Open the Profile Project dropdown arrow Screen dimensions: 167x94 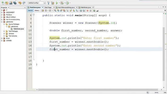click(x=70, y=3)
